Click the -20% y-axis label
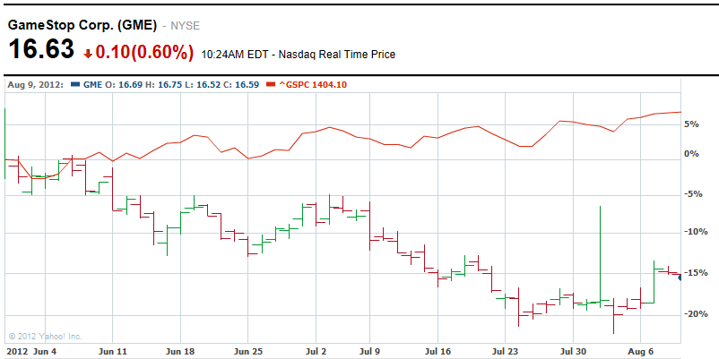The width and height of the screenshot is (719, 359). (x=695, y=314)
